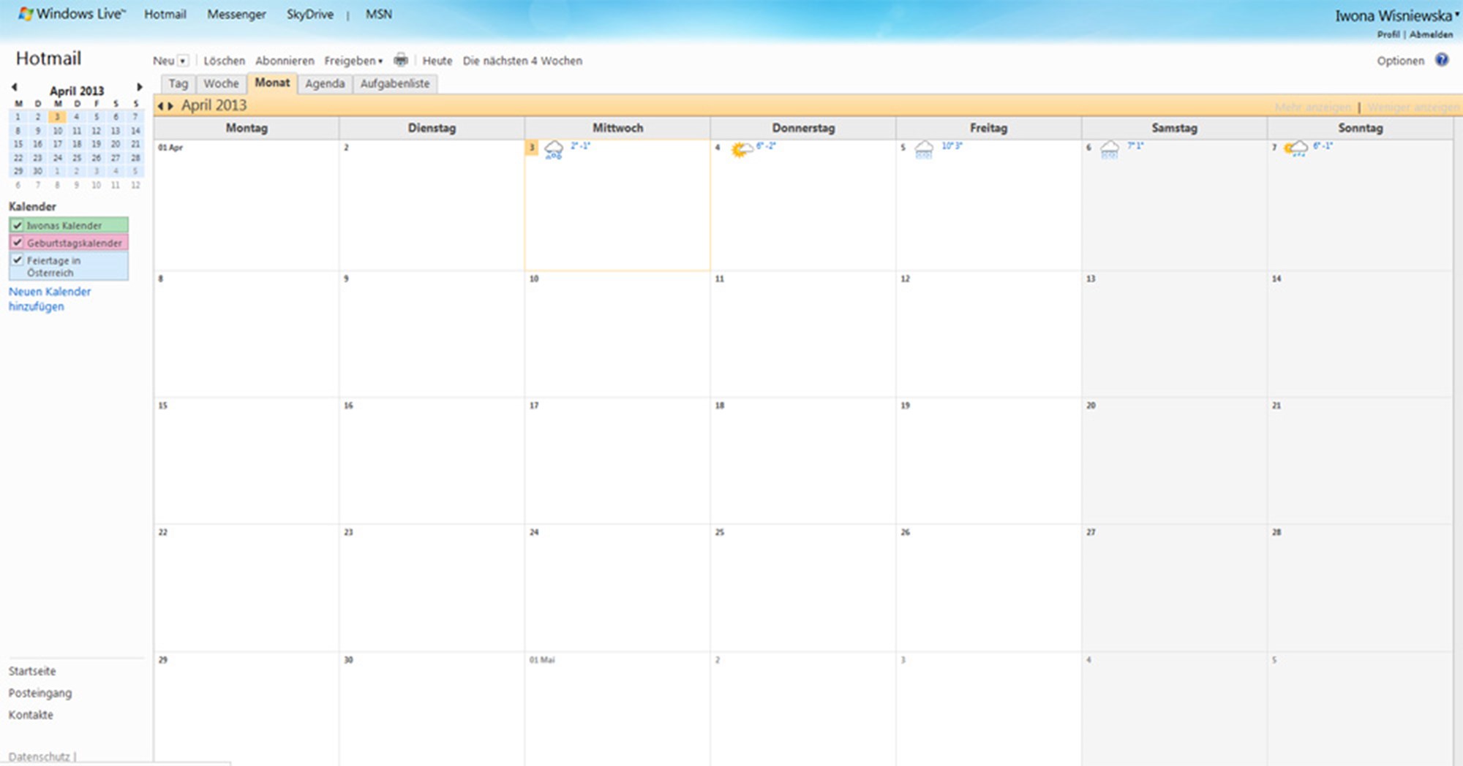Screen dimensions: 1463x766
Task: Open SkyDrive in top navigation
Action: pos(310,14)
